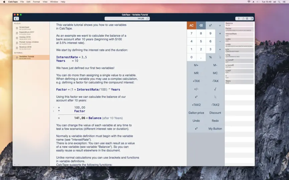Toggle the right variables panel icon

[x=251, y=19]
